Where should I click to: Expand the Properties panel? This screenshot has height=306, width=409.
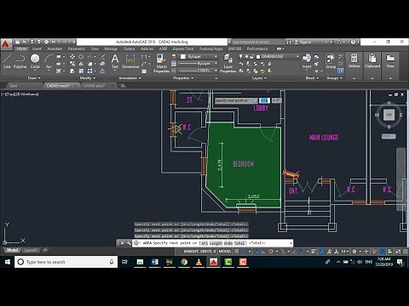click(183, 78)
